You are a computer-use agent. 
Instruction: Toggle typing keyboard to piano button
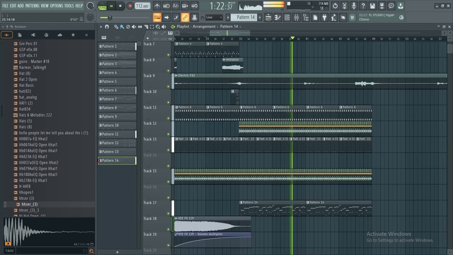coord(157,17)
